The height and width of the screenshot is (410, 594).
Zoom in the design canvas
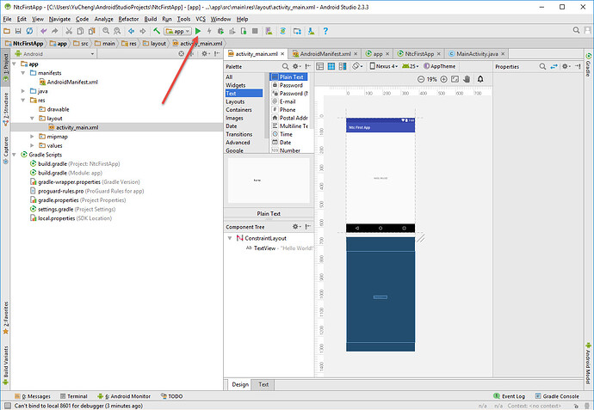click(x=443, y=79)
